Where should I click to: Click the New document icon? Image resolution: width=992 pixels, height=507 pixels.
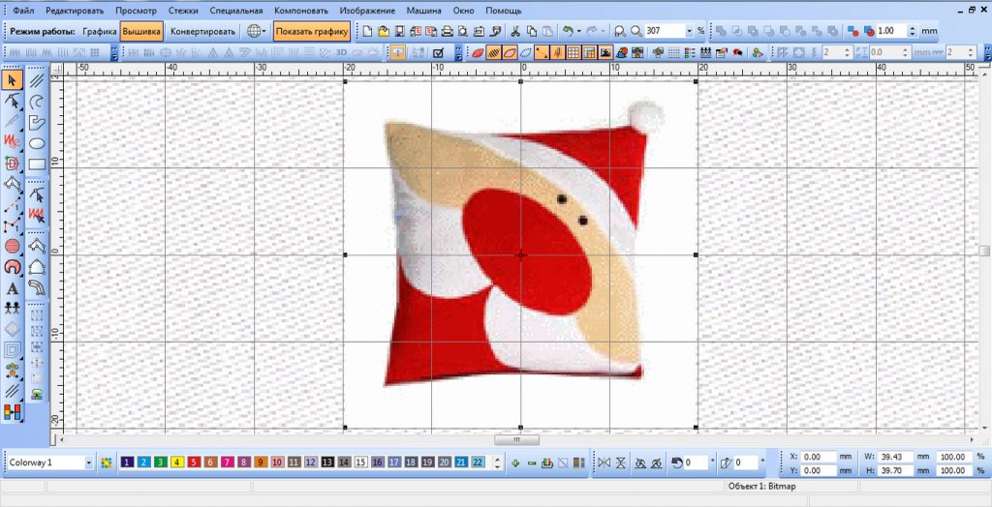click(x=367, y=31)
